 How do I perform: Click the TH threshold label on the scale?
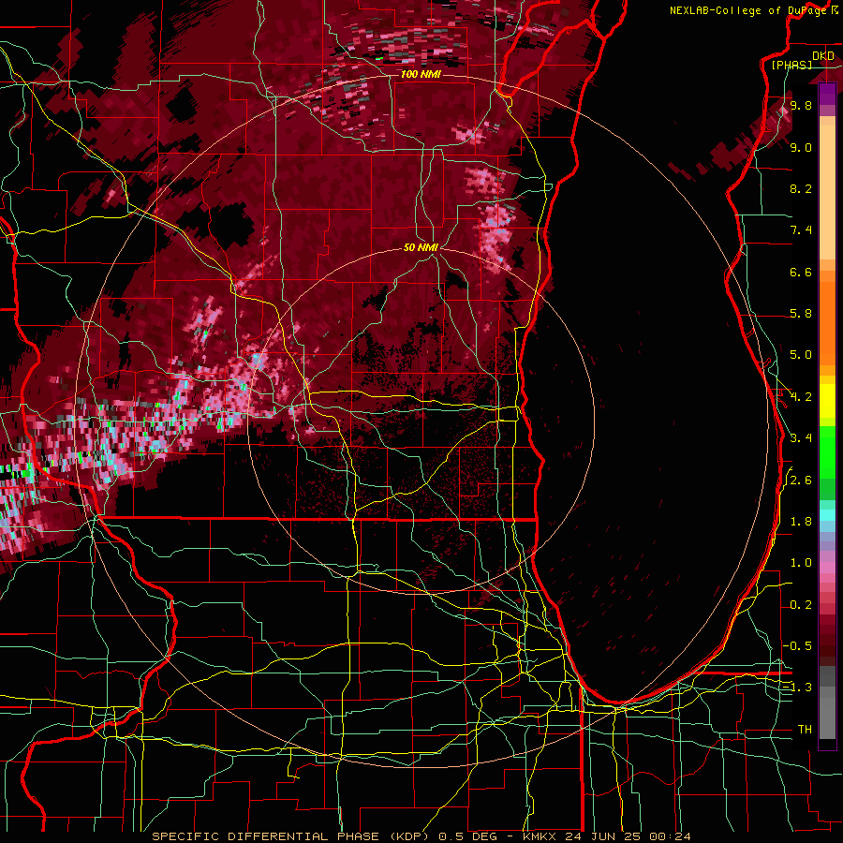tap(805, 730)
